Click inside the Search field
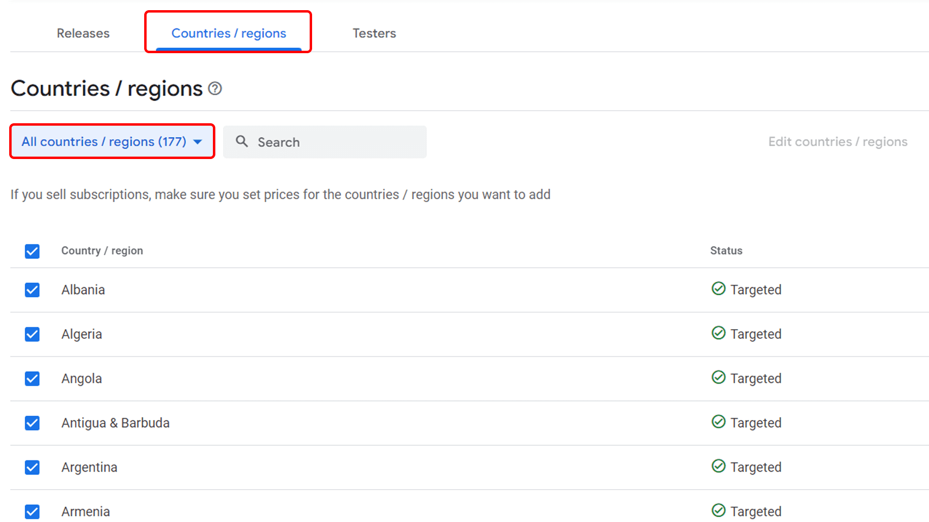 click(324, 142)
